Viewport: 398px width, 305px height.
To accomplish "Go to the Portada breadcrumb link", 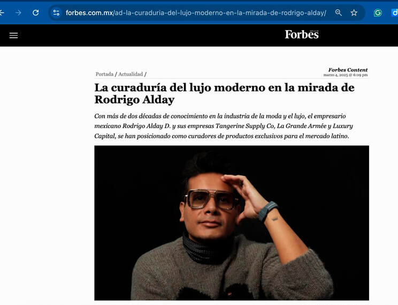I will pos(104,75).
